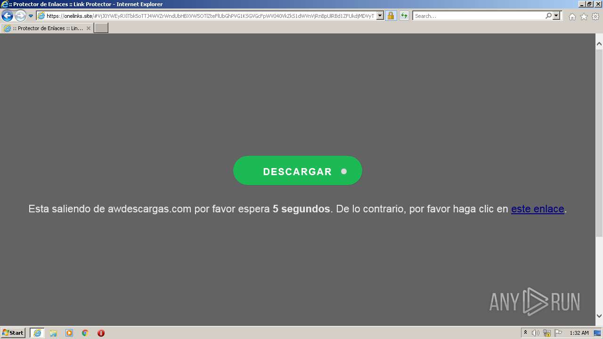Open the volume speaker tray icon
The width and height of the screenshot is (603, 339).
click(x=536, y=333)
